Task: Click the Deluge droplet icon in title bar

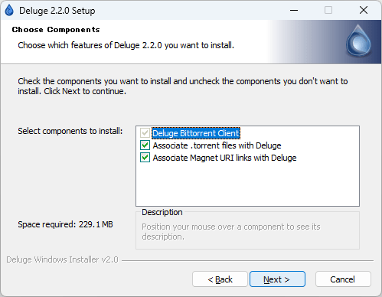Action: tap(9, 11)
